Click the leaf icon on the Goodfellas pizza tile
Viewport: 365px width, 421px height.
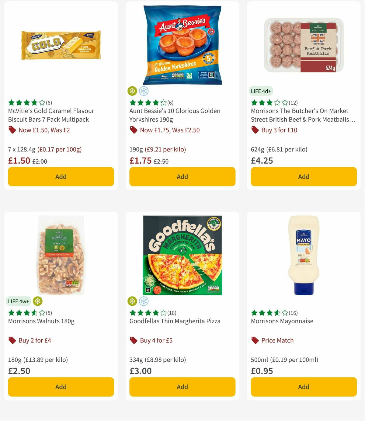point(133,301)
